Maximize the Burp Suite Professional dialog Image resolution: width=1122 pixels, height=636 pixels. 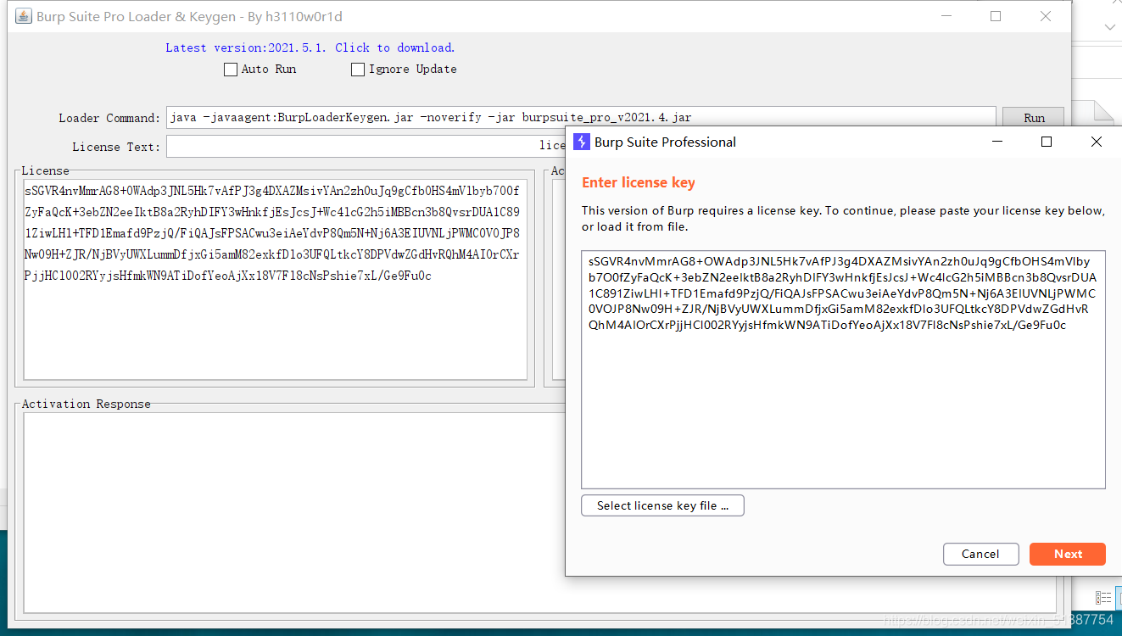1047,142
